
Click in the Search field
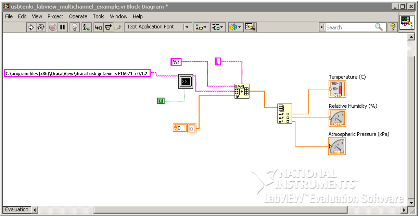click(349, 27)
